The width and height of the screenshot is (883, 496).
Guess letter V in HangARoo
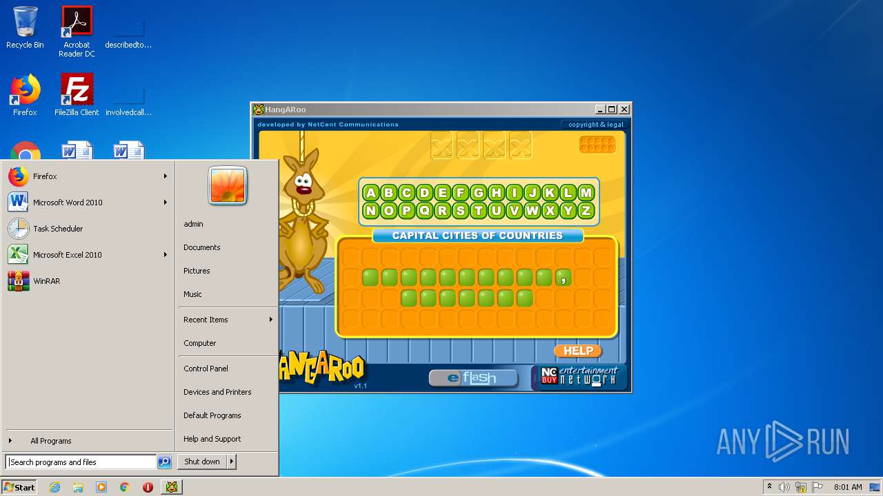[514, 211]
